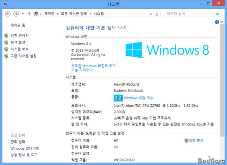Open 원격 설정 link
Viewport: 227px width, 165px height.
coord(18,42)
